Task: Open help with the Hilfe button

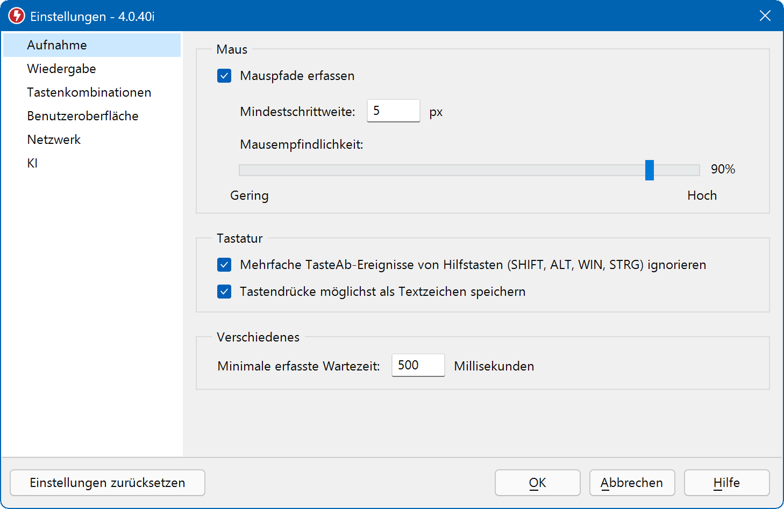Action: coord(726,483)
